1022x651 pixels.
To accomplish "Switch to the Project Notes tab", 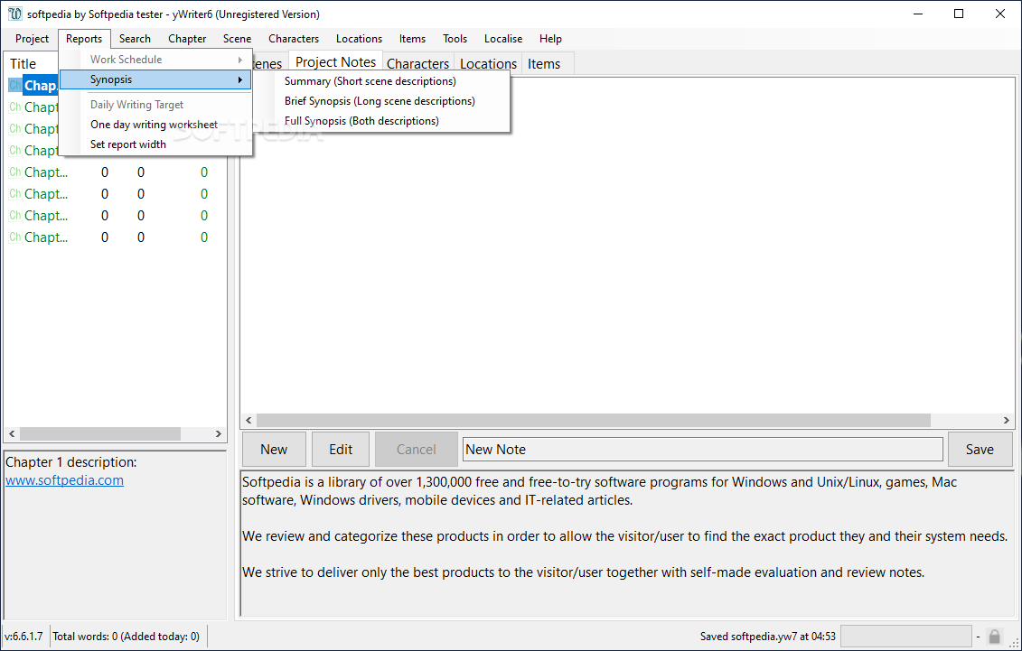I will click(x=335, y=61).
